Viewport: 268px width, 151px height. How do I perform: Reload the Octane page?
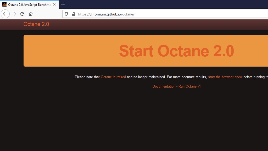tap(22, 14)
